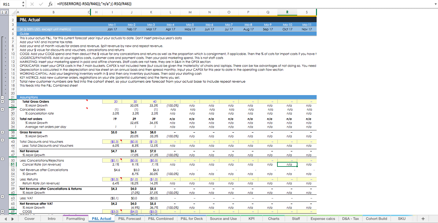Open the D&A - Tax tab
Screen dimensions: 438x223
350,219
